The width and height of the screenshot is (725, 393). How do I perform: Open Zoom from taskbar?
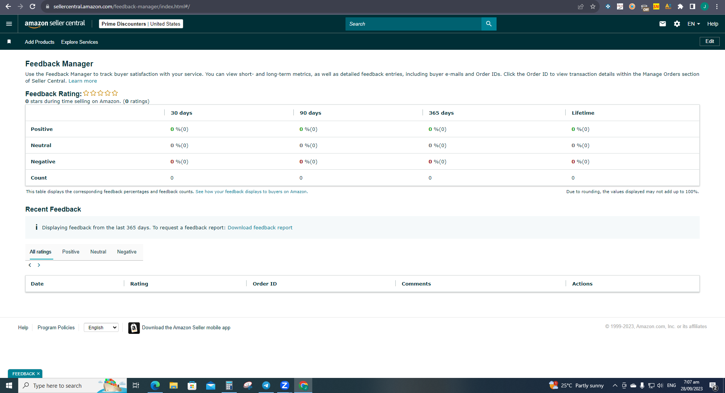[285, 385]
